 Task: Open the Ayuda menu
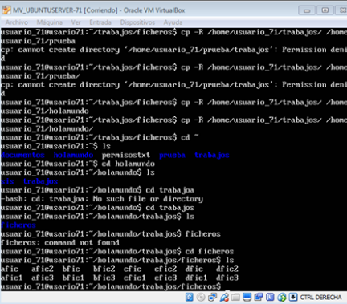tap(173, 22)
